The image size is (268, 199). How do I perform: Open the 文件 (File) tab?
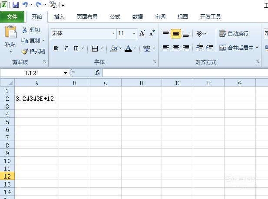tap(12, 17)
